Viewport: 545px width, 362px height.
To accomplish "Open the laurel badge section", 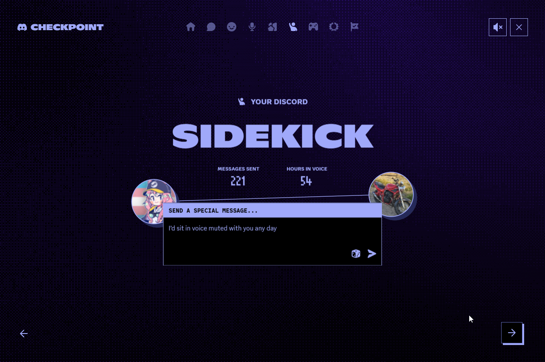I will click(x=334, y=27).
